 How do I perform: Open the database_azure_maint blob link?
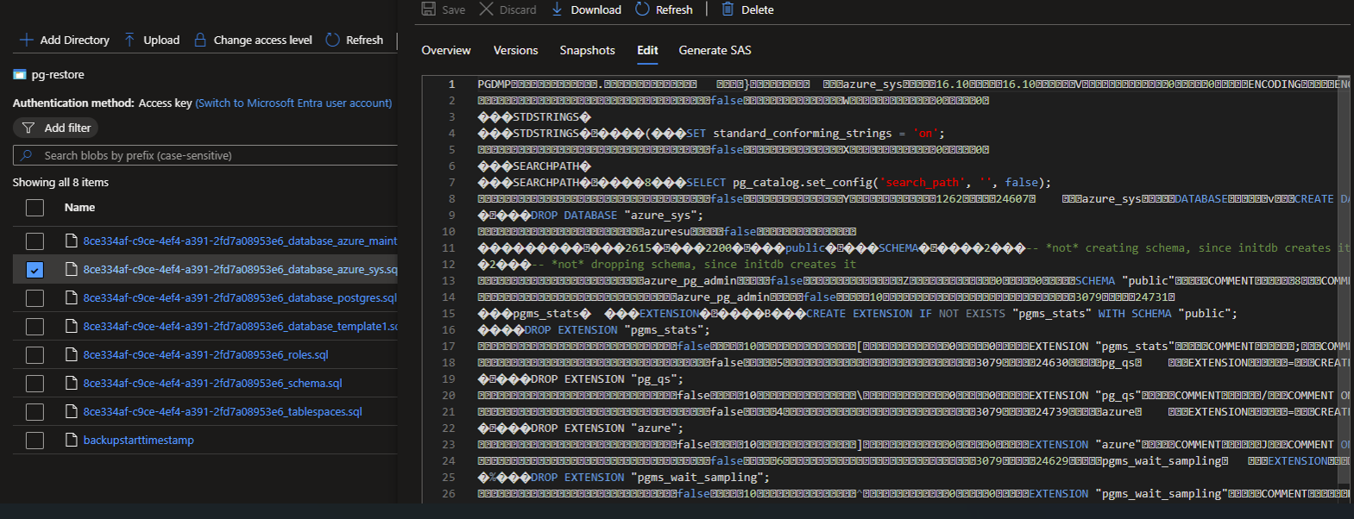point(240,241)
